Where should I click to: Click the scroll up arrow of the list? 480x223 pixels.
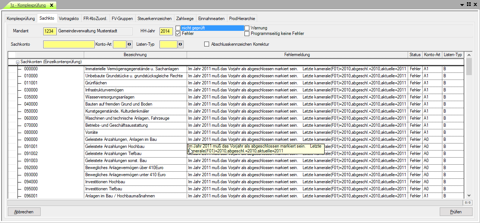coord(469,55)
